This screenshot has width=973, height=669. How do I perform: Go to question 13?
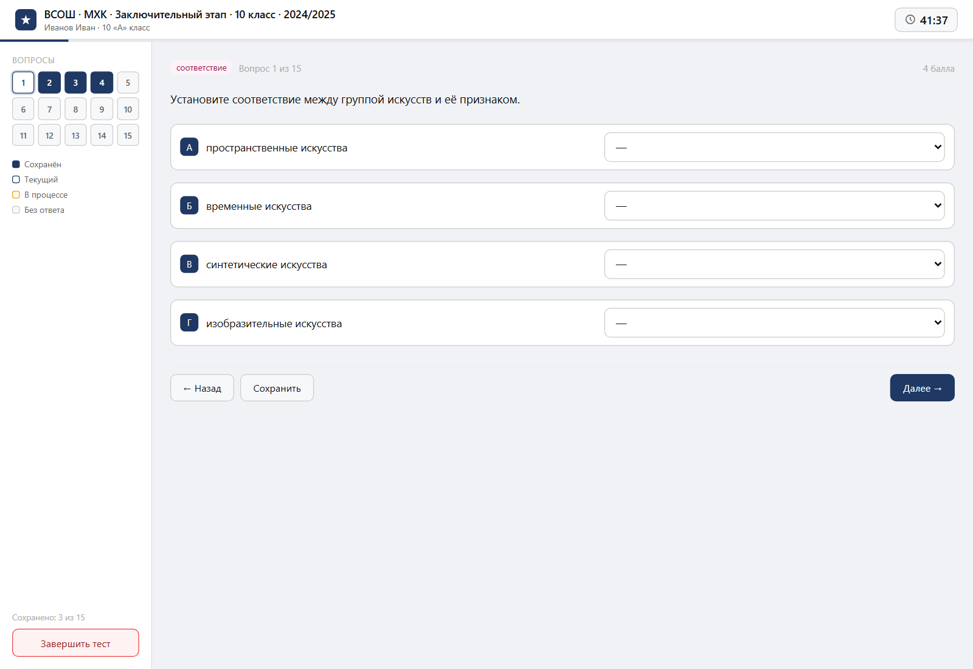(x=75, y=136)
